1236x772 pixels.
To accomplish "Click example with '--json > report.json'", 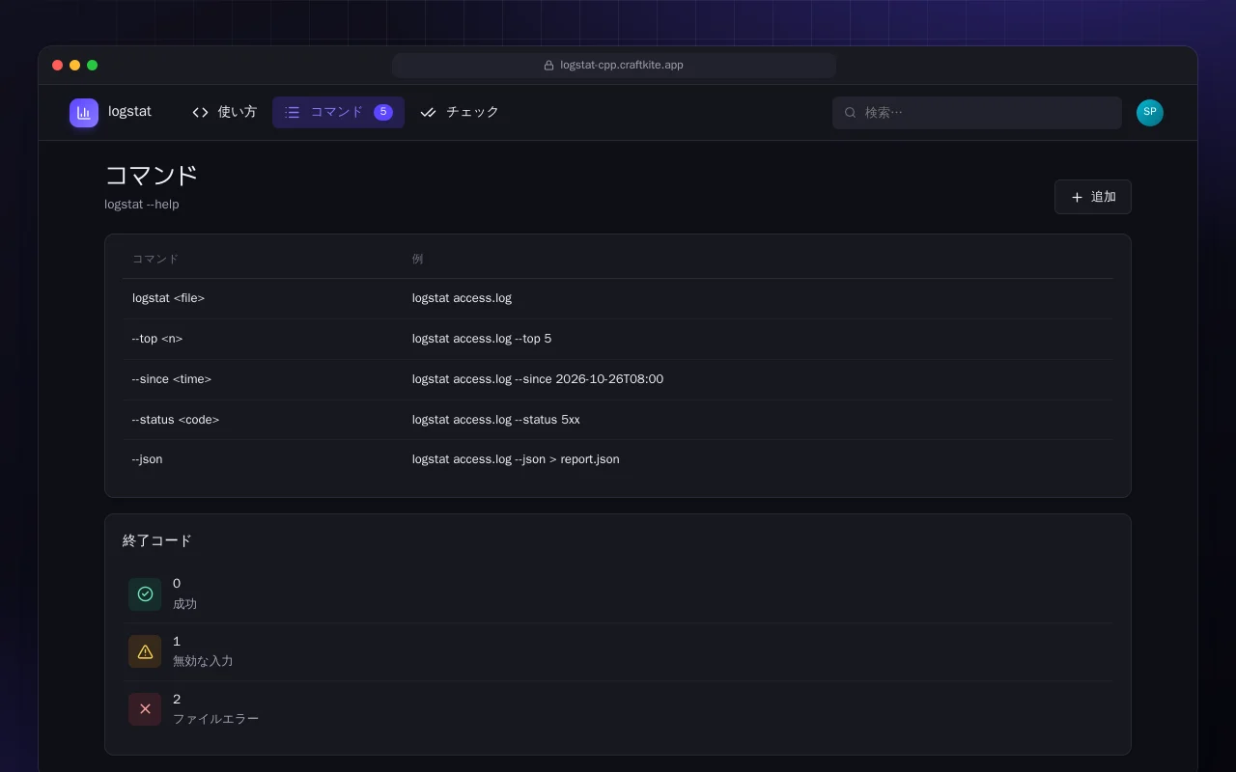I will [516, 459].
